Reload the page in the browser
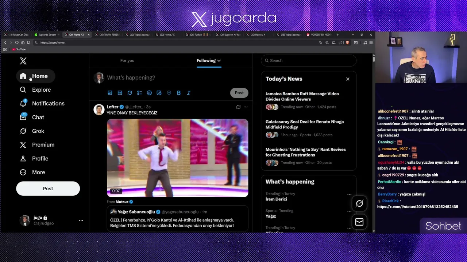 tap(17, 43)
